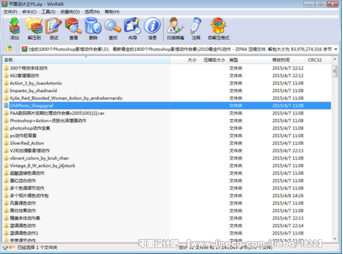Click the Comment (注释) pencil icon

[x=196, y=26]
